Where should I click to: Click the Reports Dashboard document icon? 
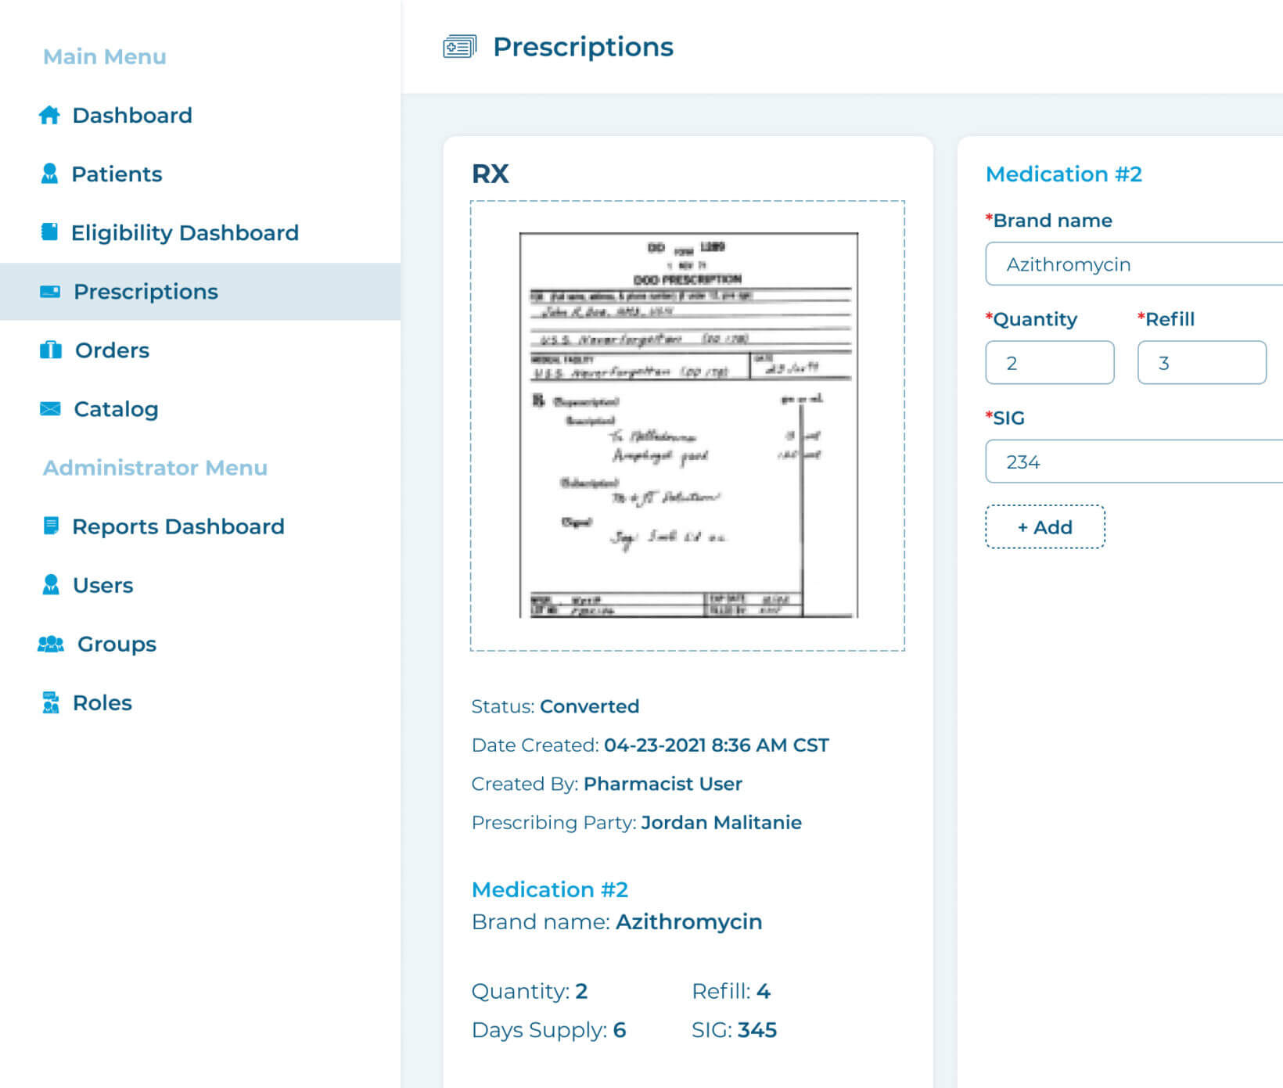[x=51, y=526]
